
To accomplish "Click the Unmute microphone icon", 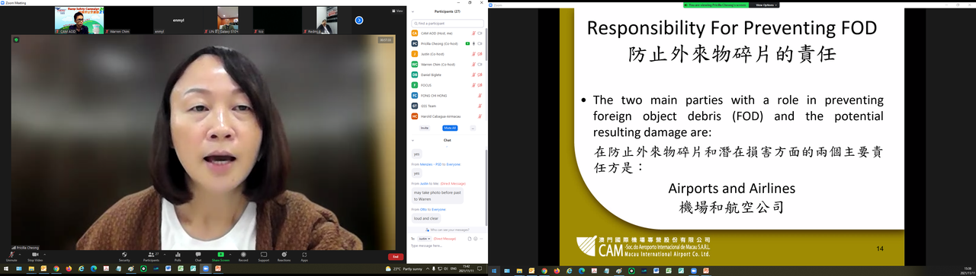I will coord(11,254).
